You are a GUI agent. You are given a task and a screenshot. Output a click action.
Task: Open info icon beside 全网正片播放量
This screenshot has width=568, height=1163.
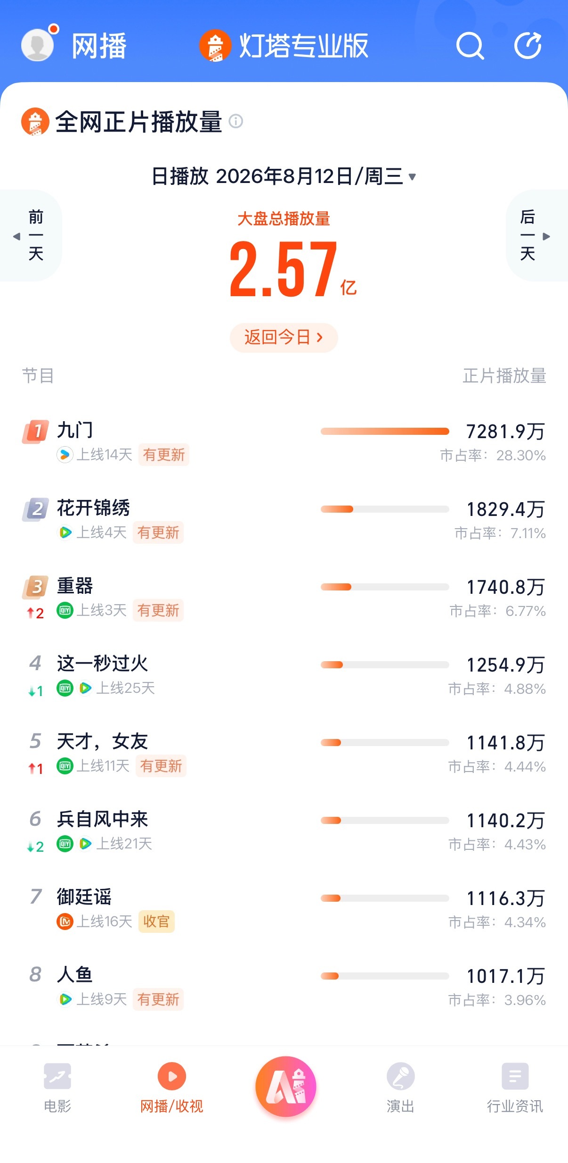pos(235,122)
